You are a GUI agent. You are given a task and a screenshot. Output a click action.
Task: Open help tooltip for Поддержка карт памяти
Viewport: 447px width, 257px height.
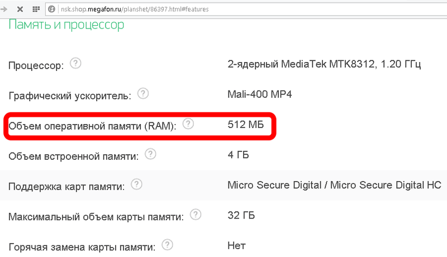click(x=136, y=184)
